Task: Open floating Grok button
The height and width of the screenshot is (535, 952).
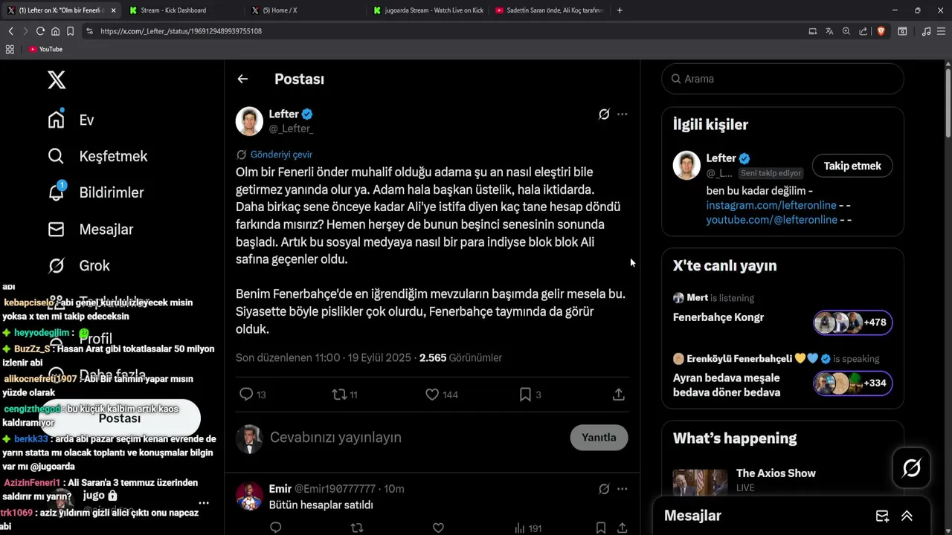Action: click(x=912, y=468)
